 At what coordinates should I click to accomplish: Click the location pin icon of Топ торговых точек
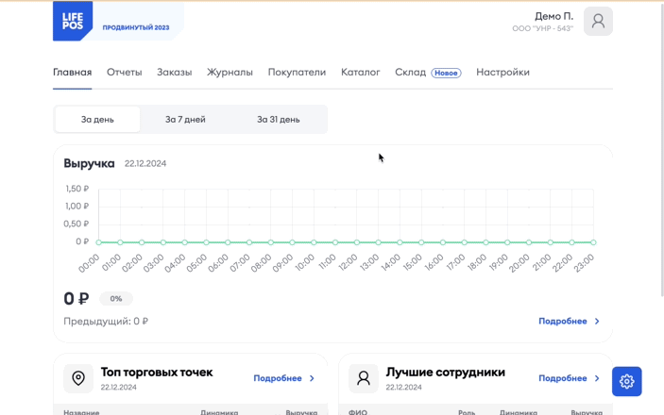tap(78, 378)
